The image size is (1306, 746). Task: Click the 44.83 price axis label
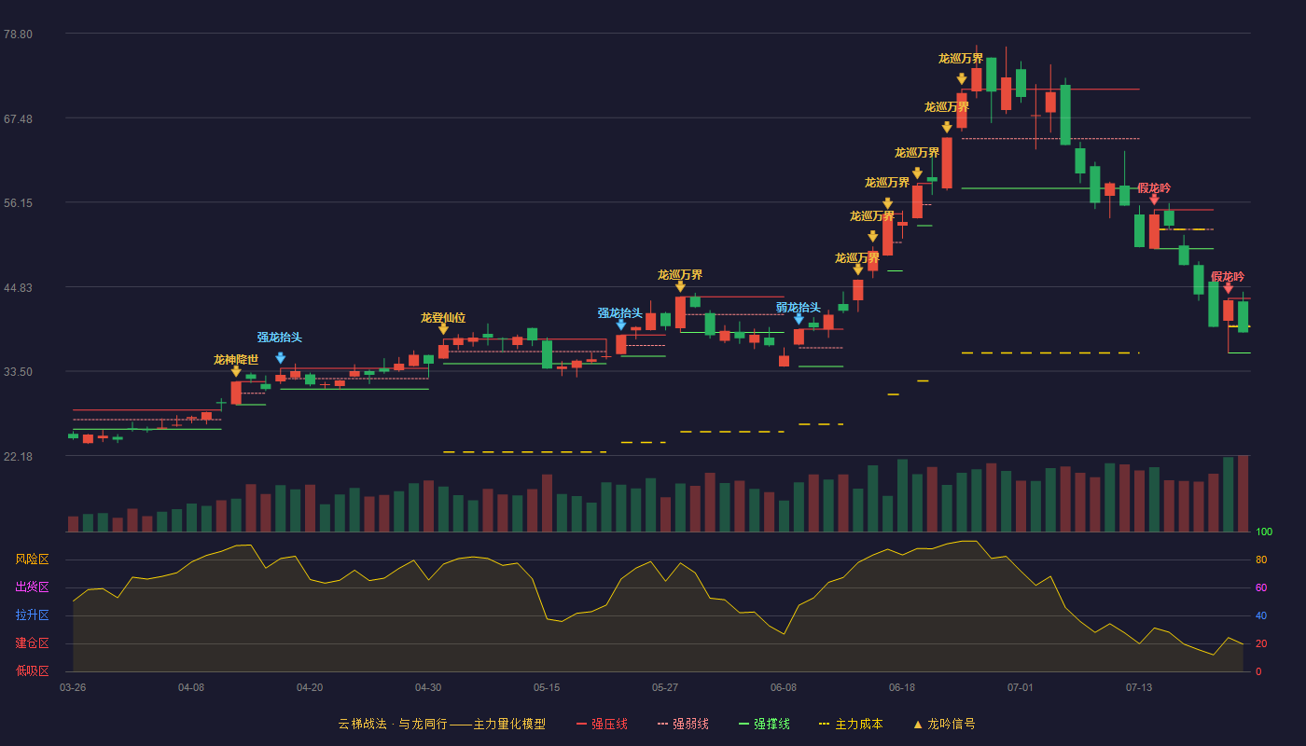(18, 287)
